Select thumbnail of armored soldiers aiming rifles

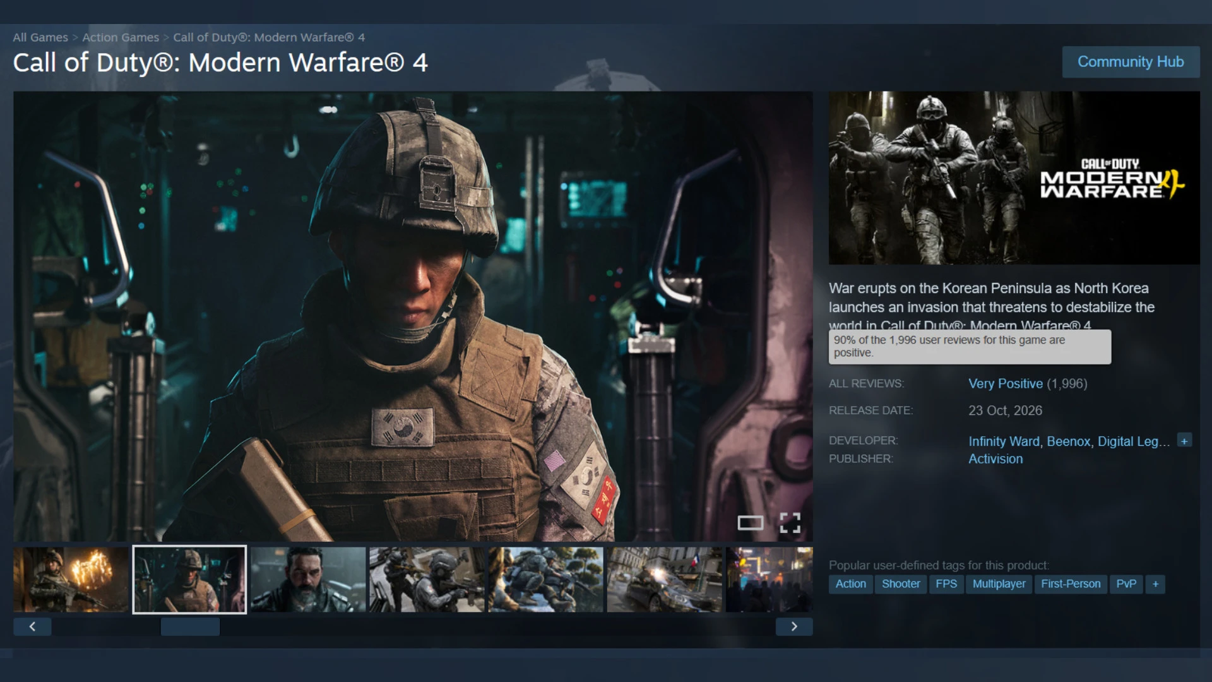coord(427,580)
